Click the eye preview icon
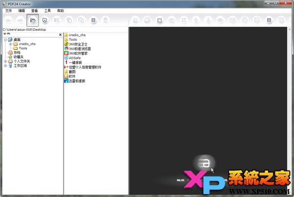This screenshot has width=294, height=197. (220, 20)
